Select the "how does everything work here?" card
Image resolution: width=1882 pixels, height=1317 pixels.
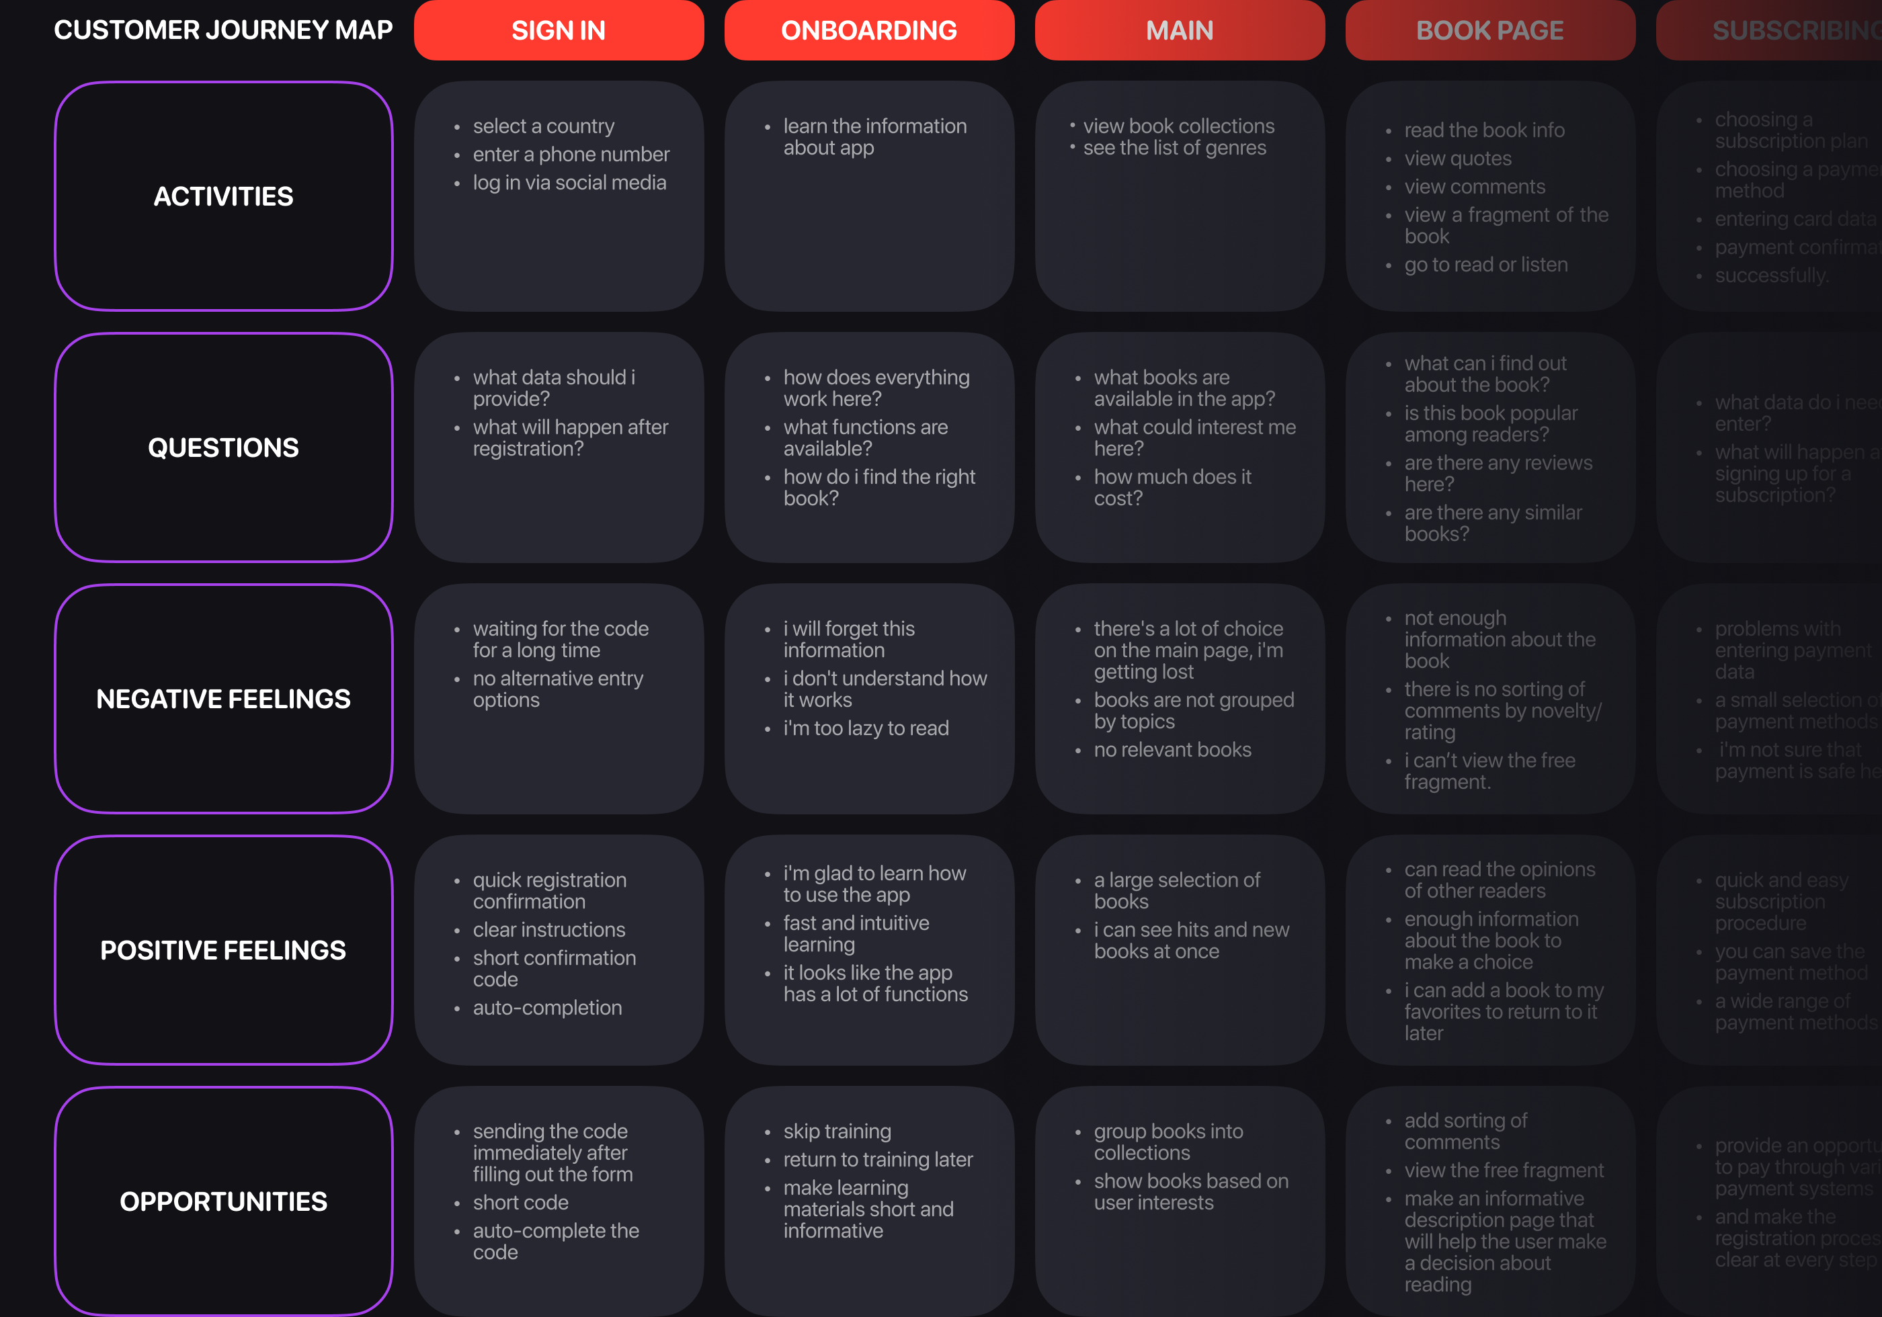869,448
